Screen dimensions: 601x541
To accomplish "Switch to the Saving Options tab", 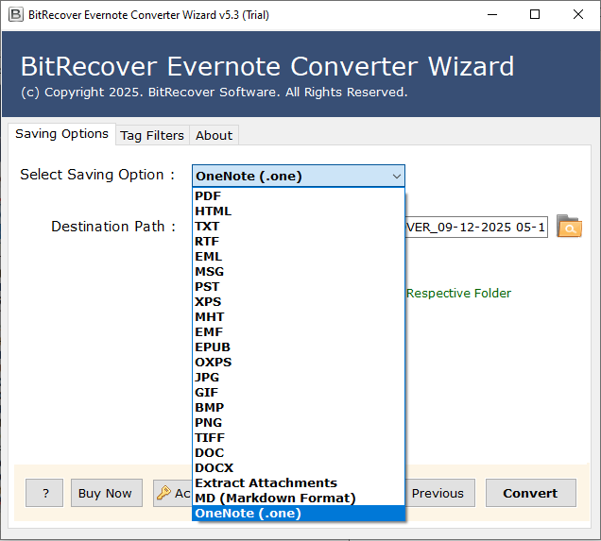I will coord(61,134).
